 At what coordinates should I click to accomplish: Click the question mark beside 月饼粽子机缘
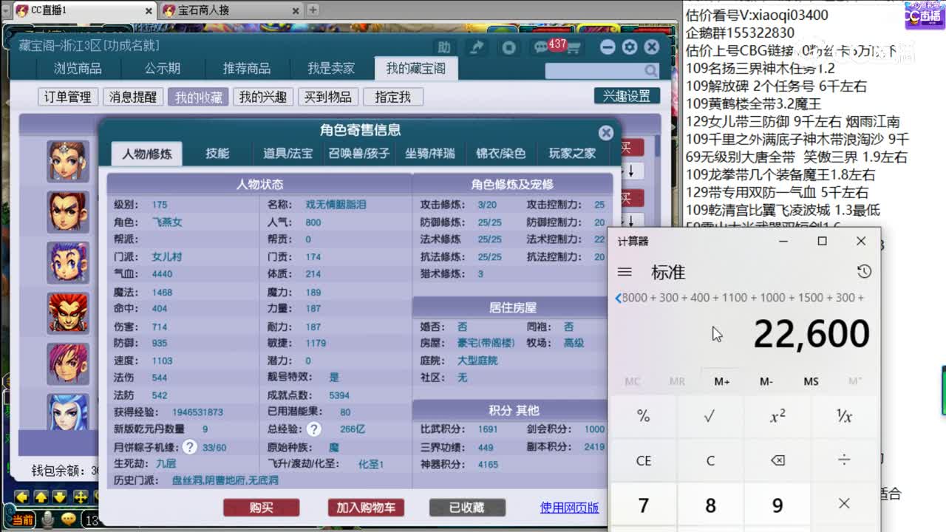click(x=190, y=446)
